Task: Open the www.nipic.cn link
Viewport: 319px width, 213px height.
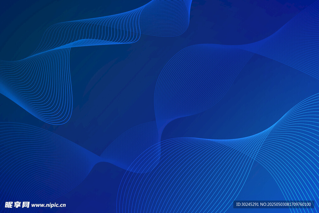Action: [49, 205]
